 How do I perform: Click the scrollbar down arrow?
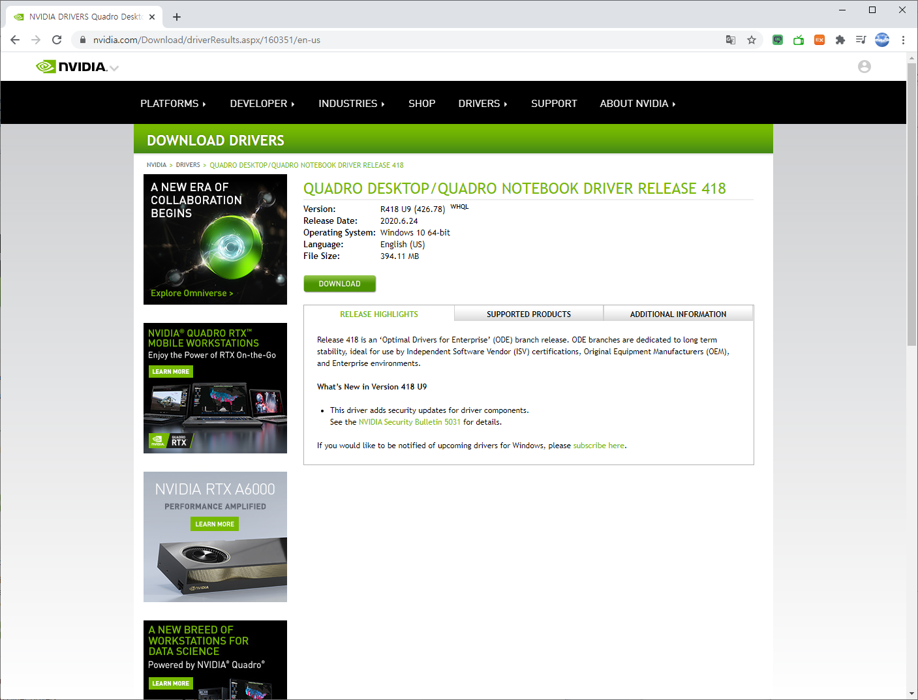tap(912, 693)
